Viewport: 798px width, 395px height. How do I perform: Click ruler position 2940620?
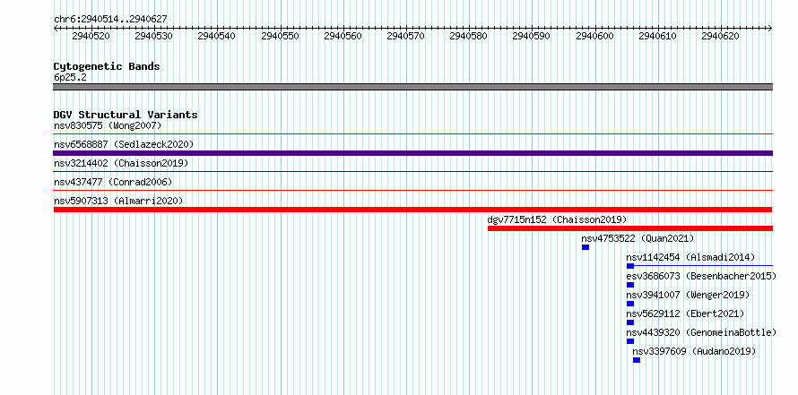click(x=720, y=36)
